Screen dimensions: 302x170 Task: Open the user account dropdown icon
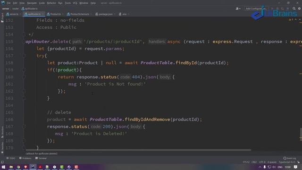[x=238, y=8]
